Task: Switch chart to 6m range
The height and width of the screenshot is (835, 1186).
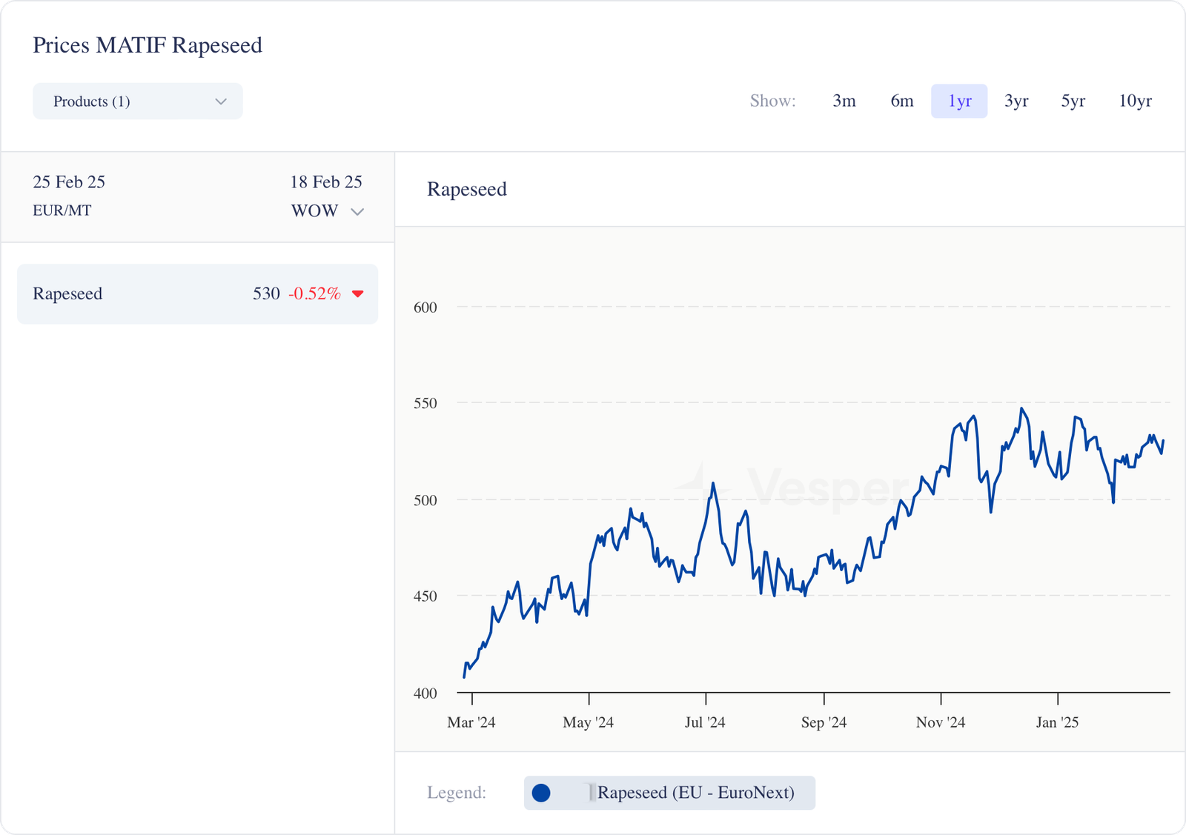Action: [x=901, y=101]
